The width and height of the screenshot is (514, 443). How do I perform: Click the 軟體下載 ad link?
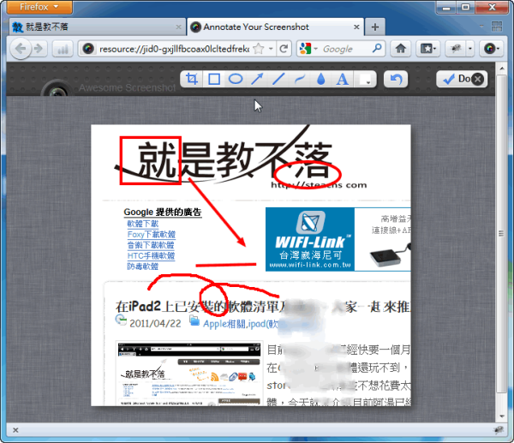pos(142,224)
